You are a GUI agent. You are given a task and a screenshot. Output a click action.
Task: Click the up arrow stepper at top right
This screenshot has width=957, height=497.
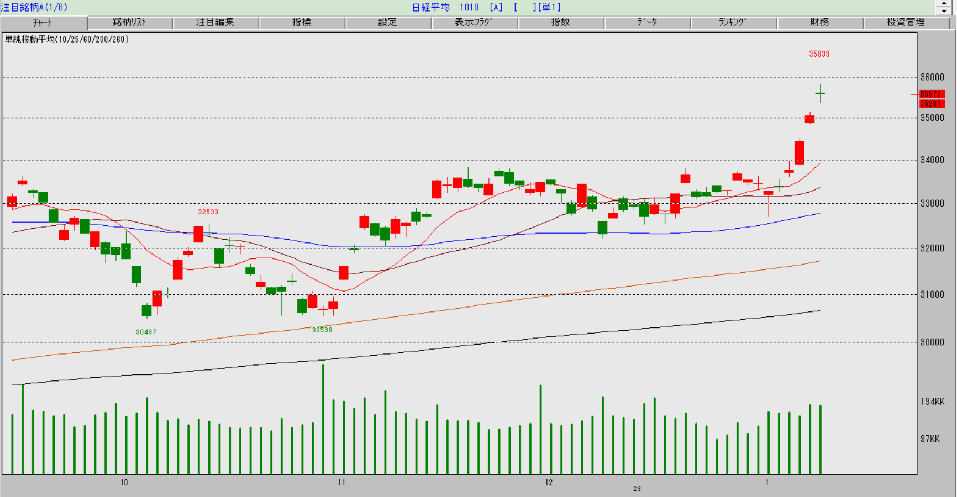[944, 3]
